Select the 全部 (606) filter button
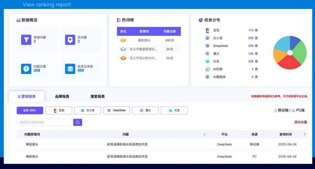Viewport: 315px width, 169px height. 30,110
